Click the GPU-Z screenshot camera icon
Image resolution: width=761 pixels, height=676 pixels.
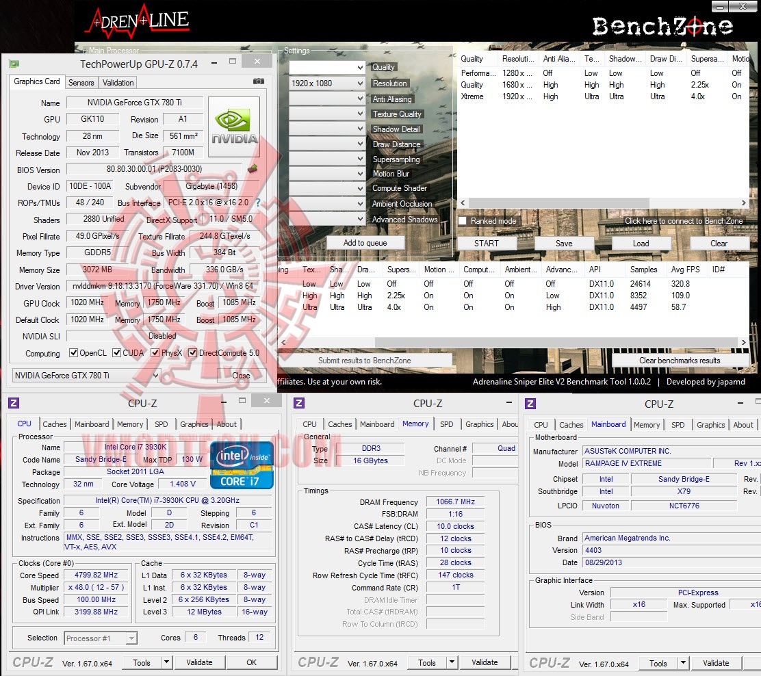click(259, 81)
